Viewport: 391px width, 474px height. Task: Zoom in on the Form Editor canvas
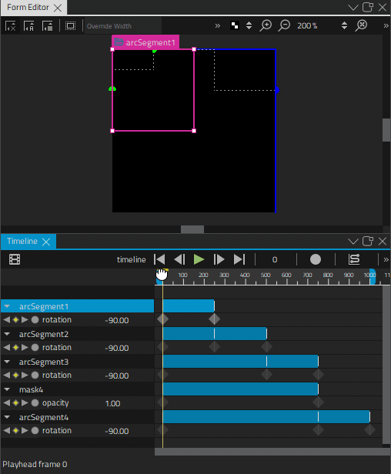pyautogui.click(x=266, y=25)
